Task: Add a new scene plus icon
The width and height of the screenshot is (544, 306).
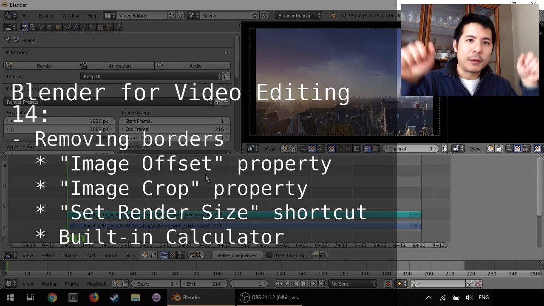Action: point(255,15)
